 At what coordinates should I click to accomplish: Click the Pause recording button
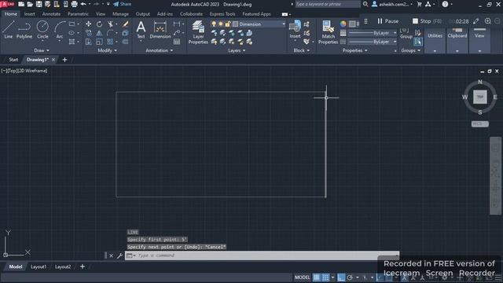point(387,21)
